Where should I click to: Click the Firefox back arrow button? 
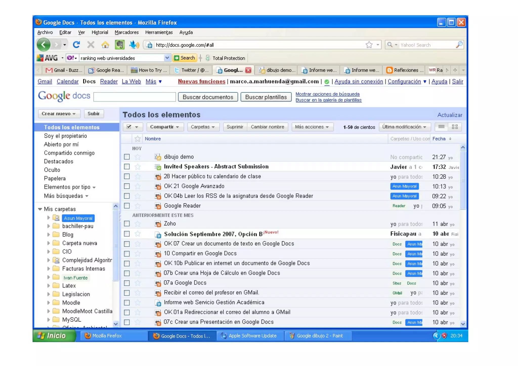(x=44, y=45)
